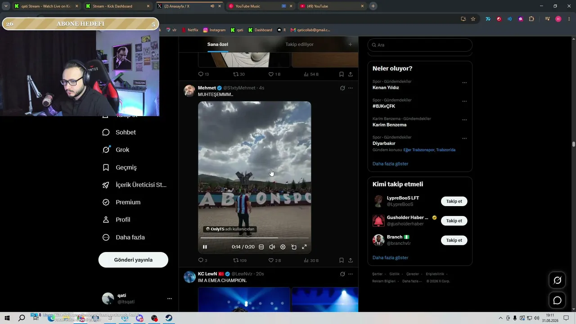Bookmark this page with the star

(x=473, y=19)
